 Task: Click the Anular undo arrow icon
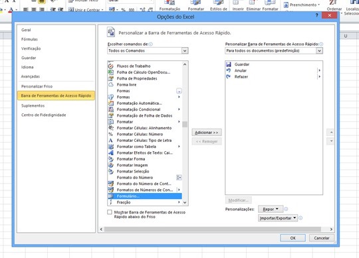click(x=229, y=70)
